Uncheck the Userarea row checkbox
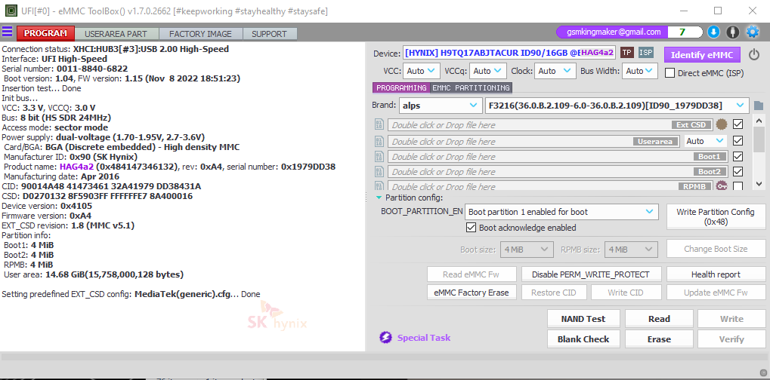This screenshot has height=380, width=770. point(738,141)
